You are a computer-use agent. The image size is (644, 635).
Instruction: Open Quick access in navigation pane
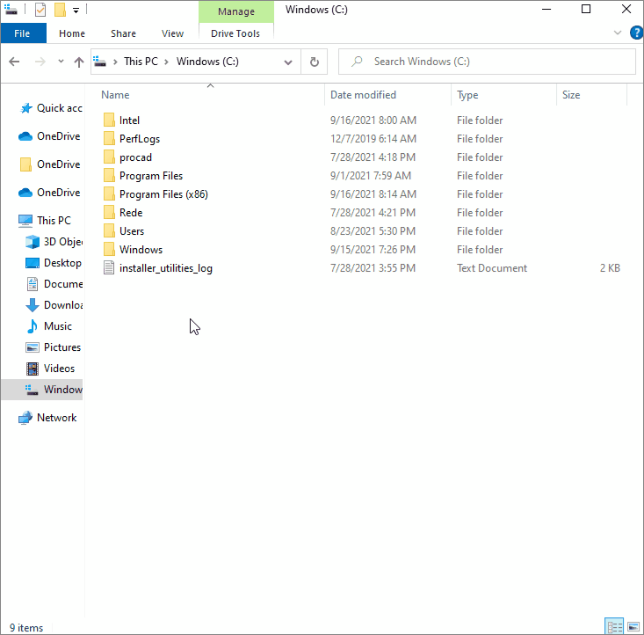[51, 108]
